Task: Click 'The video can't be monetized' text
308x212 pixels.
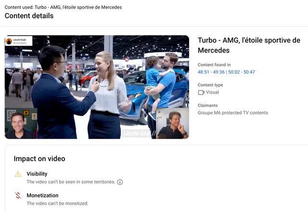Action: click(x=57, y=204)
